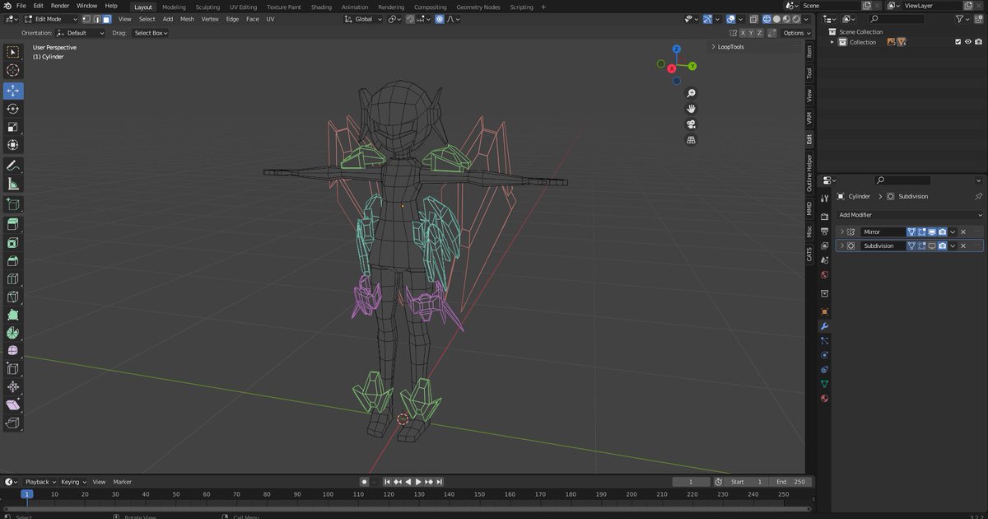This screenshot has width=988, height=519.
Task: Activate the Scale tool
Action: coord(13,127)
